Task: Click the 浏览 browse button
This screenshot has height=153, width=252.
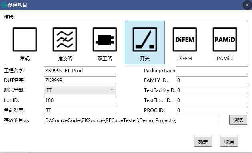Action: tap(238, 120)
